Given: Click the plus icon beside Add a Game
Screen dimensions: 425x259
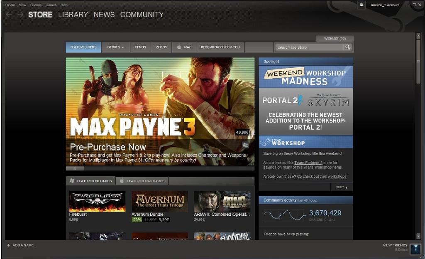Looking at the screenshot, I should click(x=8, y=245).
